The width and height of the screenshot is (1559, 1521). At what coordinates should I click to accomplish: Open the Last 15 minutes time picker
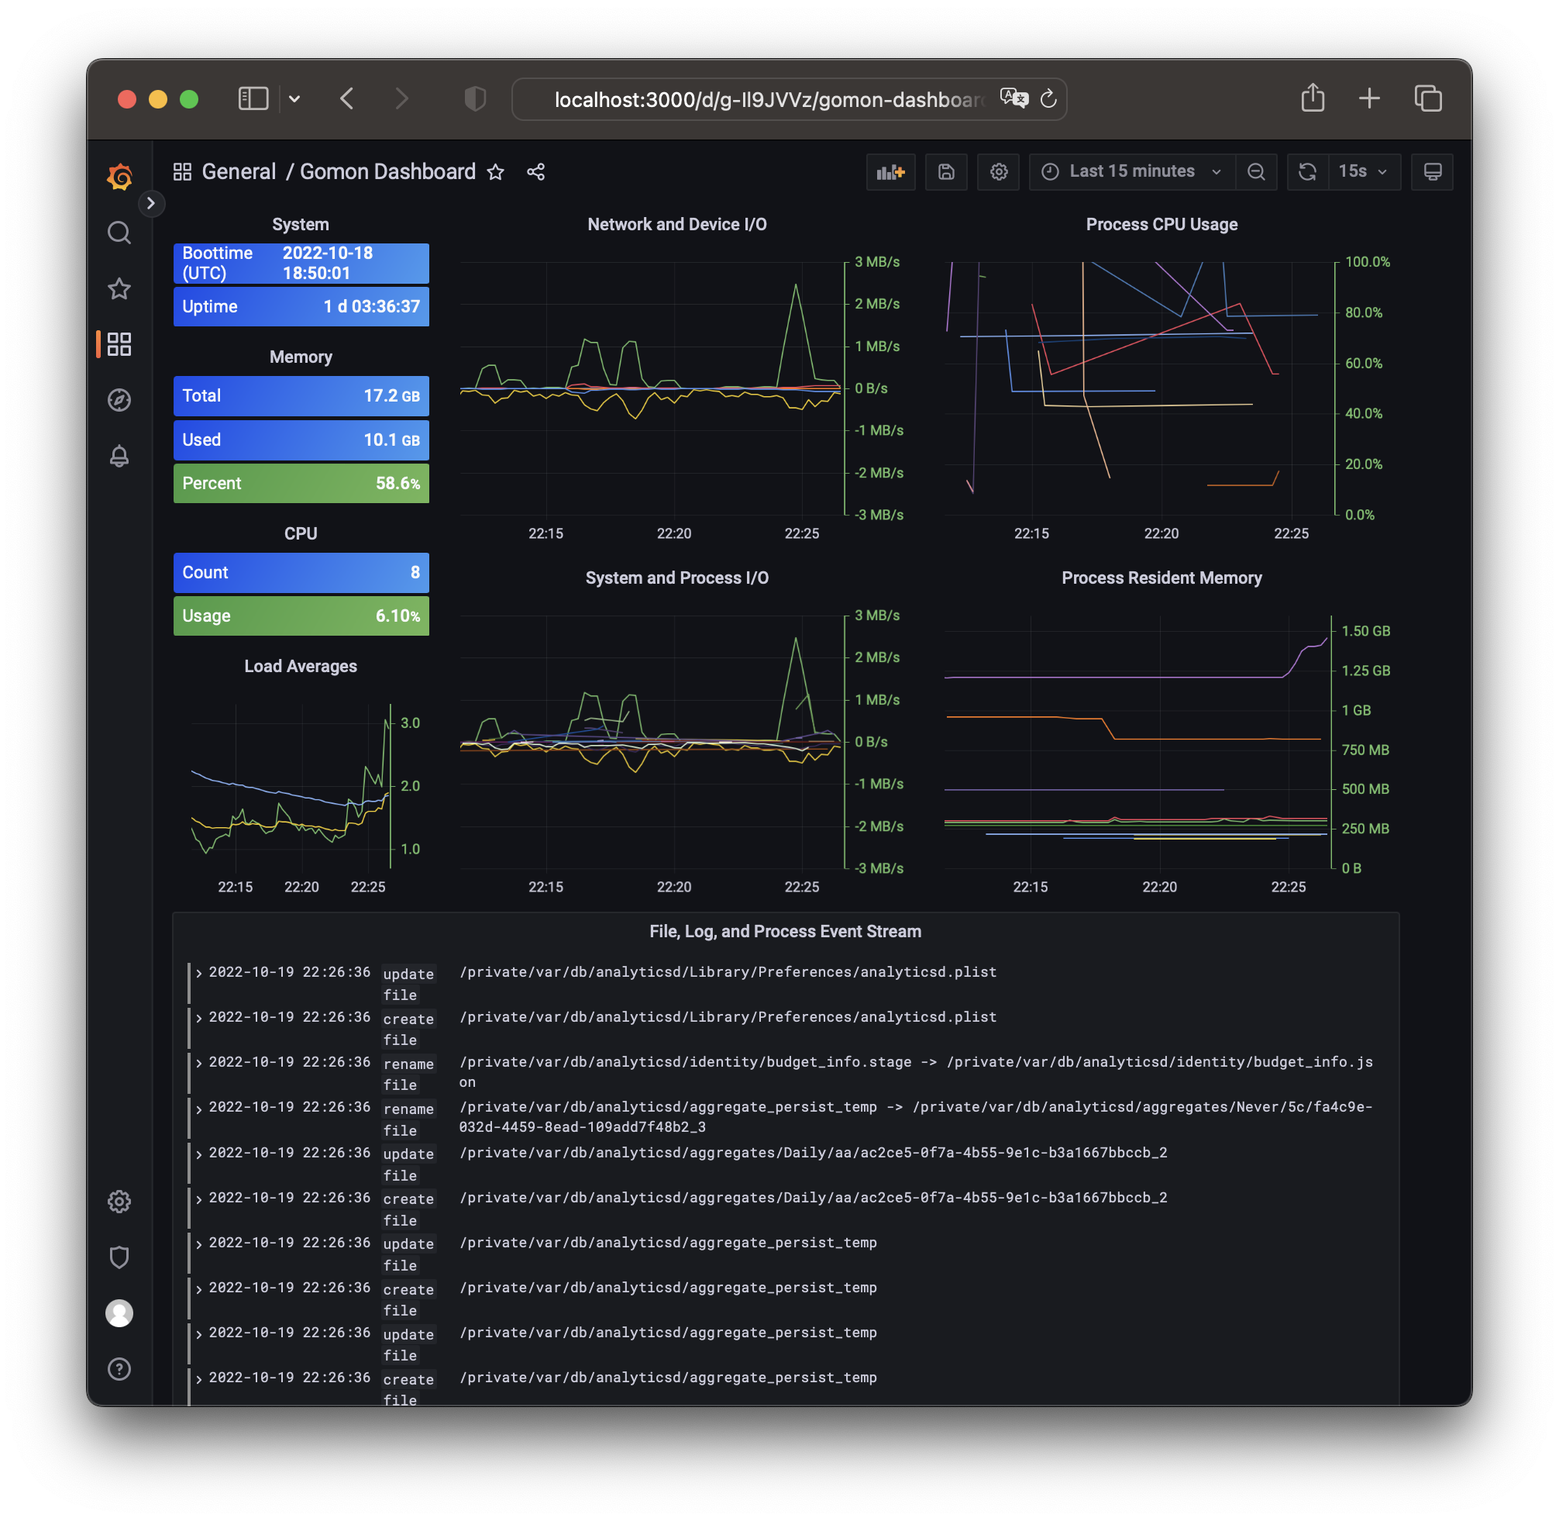tap(1132, 172)
